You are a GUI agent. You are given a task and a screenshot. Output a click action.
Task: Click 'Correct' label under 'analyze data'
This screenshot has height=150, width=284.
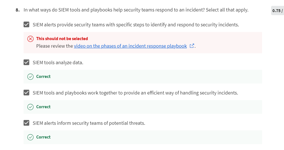tap(43, 77)
